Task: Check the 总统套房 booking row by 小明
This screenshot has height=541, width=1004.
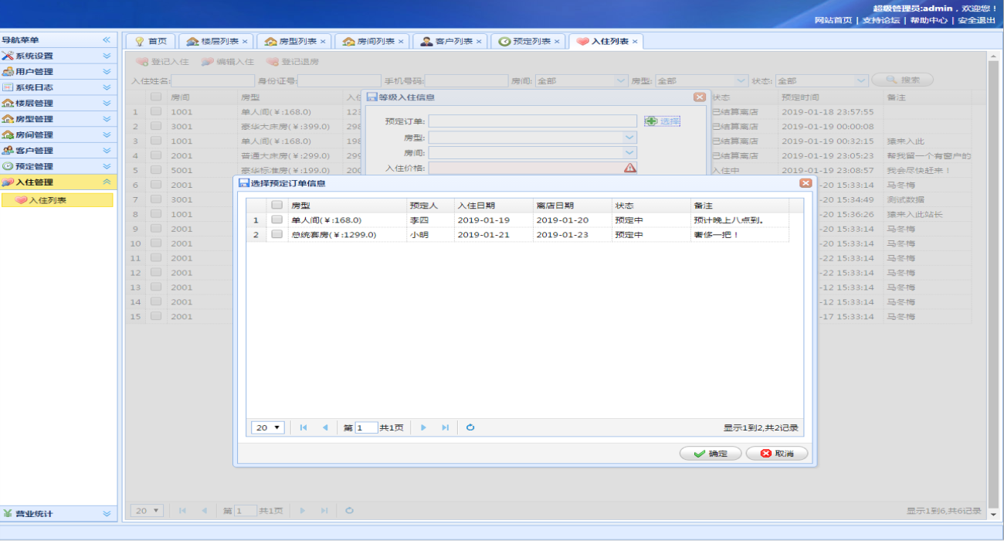Action: coord(276,235)
